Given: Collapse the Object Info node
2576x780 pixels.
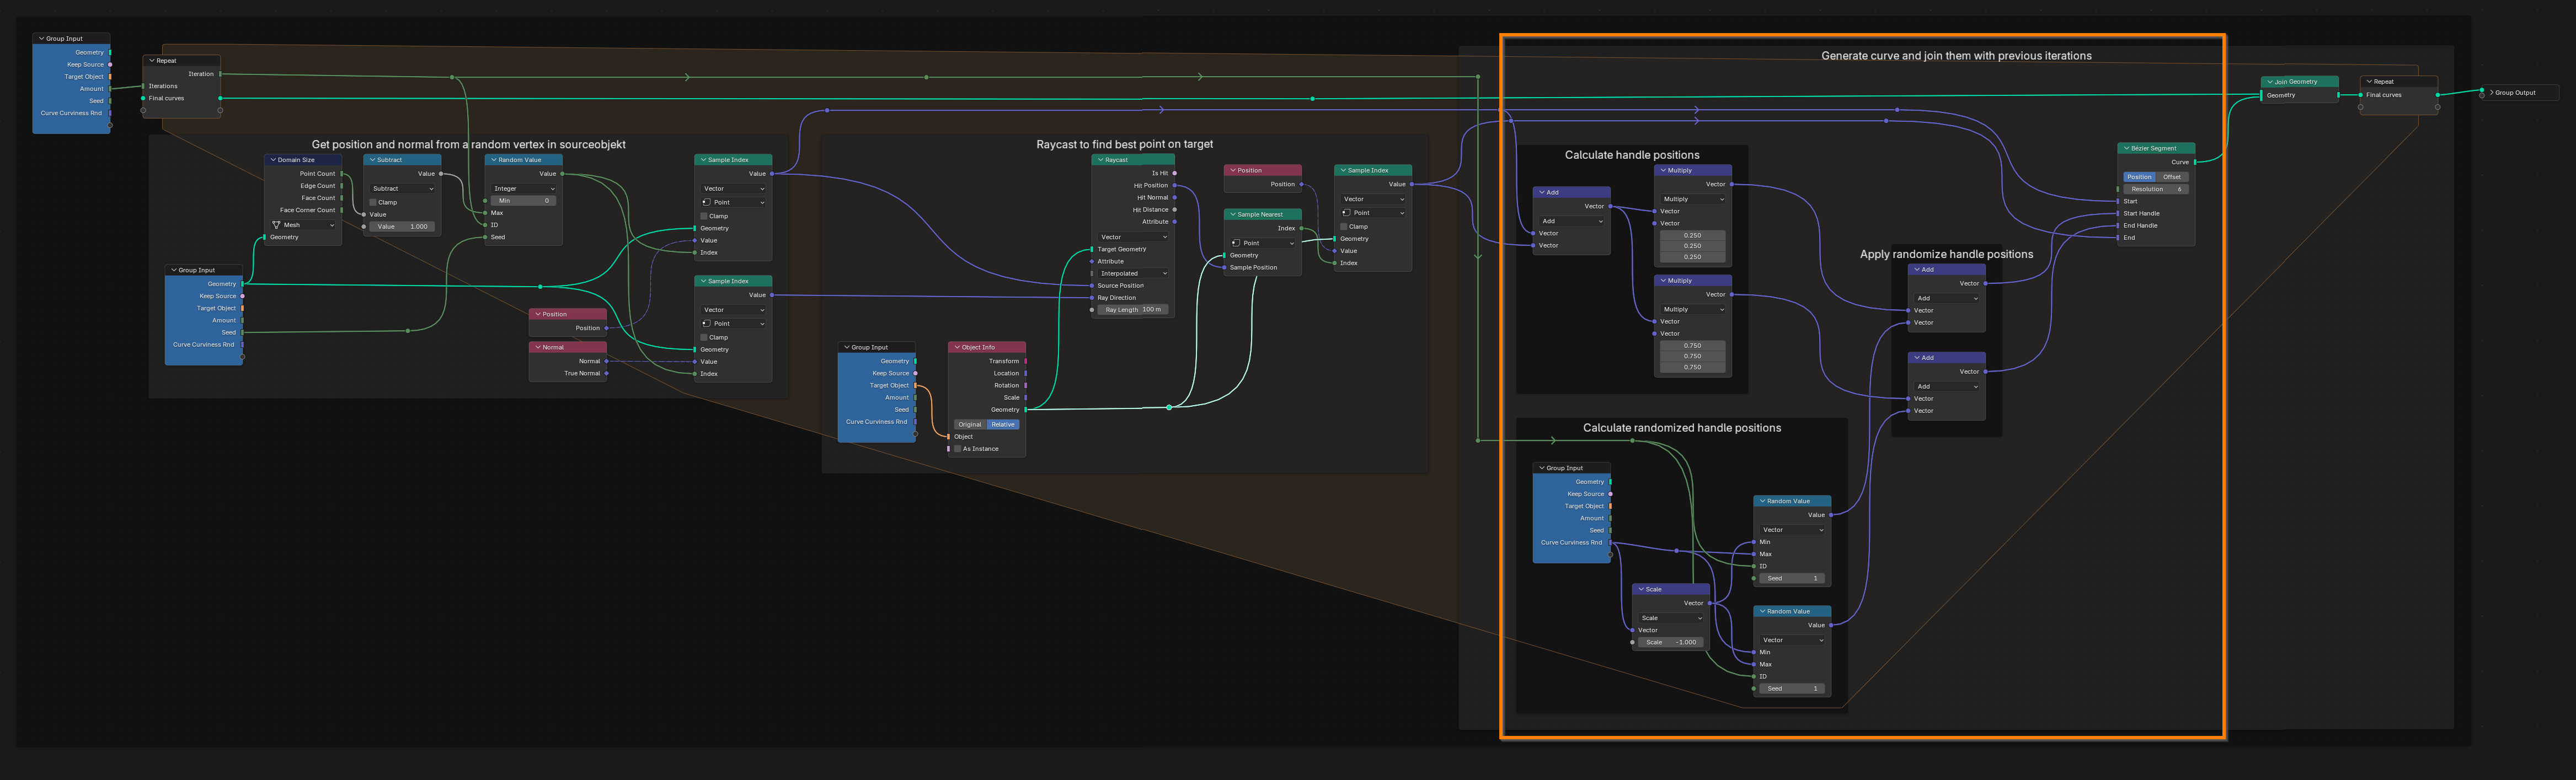Looking at the screenshot, I should coord(957,347).
